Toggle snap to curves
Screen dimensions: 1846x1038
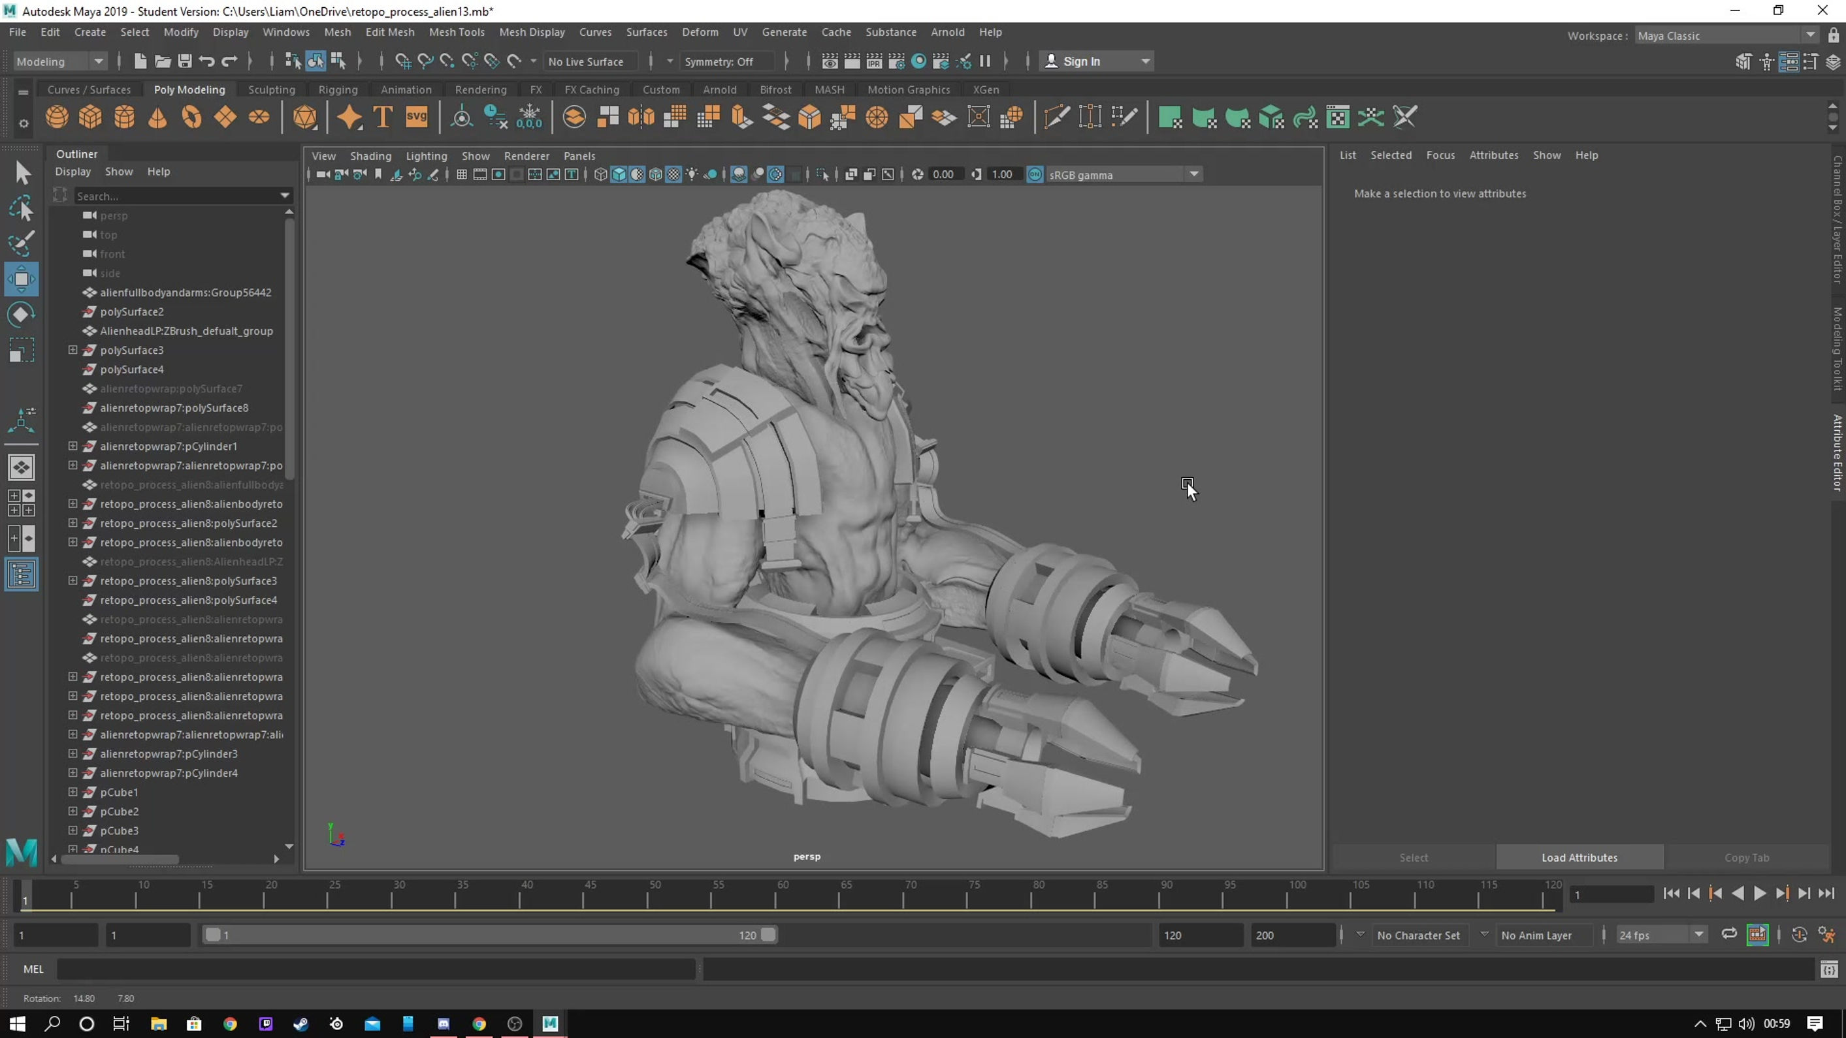pos(426,61)
